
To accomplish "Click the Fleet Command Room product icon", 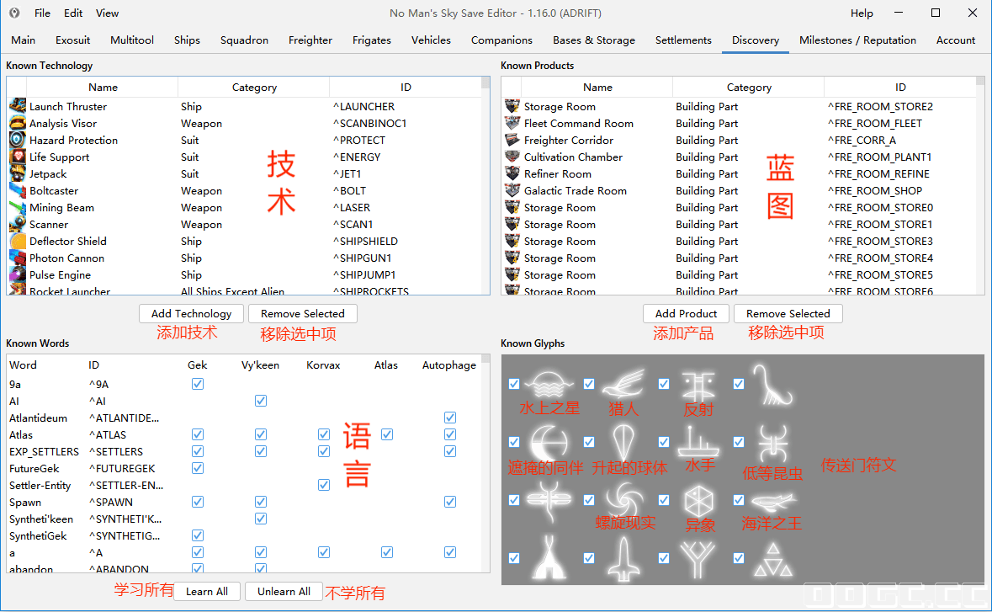I will (x=512, y=123).
